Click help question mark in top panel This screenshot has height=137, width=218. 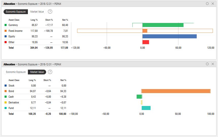click(x=50, y=12)
